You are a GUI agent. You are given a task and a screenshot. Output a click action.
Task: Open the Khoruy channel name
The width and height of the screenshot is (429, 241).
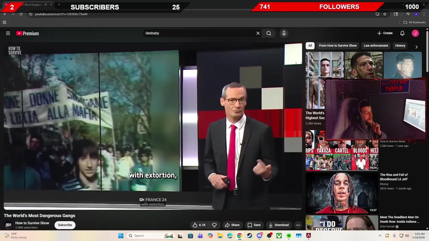pos(384,184)
